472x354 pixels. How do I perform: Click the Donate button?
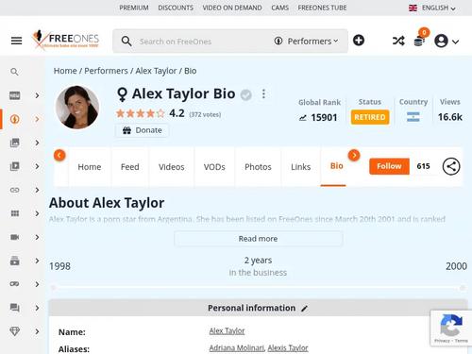point(142,130)
